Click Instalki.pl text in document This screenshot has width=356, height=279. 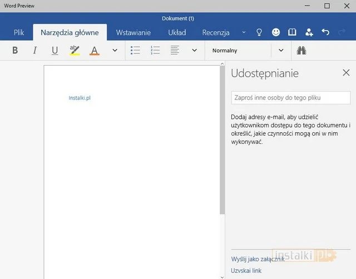(80, 98)
